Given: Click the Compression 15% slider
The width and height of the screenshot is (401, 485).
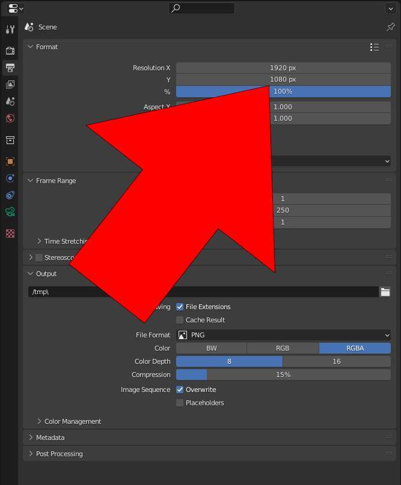Looking at the screenshot, I should click(283, 375).
